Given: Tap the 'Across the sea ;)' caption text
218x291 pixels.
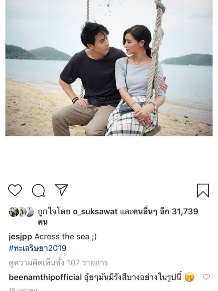Looking at the screenshot, I should click(x=65, y=237).
